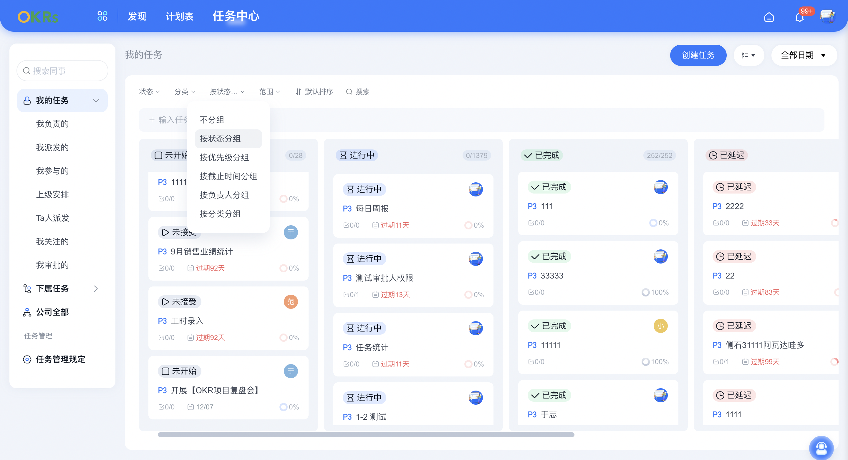The width and height of the screenshot is (848, 460).
Task: Open the app grid launcher icon
Action: [x=102, y=16]
